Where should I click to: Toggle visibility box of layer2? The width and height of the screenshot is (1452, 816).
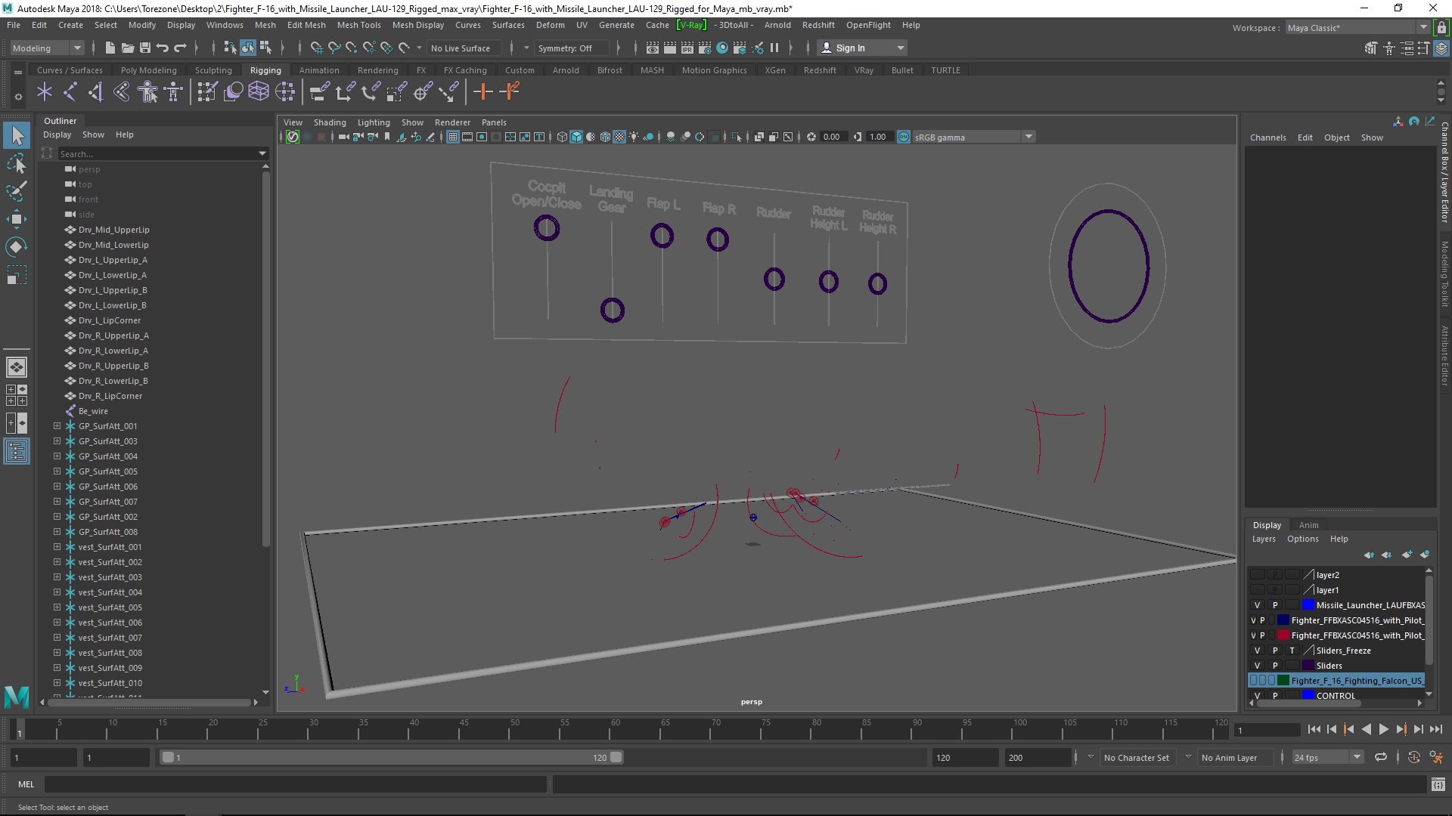click(x=1258, y=575)
